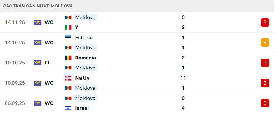Click orange H badge for Estonia match
The image size is (275, 114).
[x=265, y=43]
